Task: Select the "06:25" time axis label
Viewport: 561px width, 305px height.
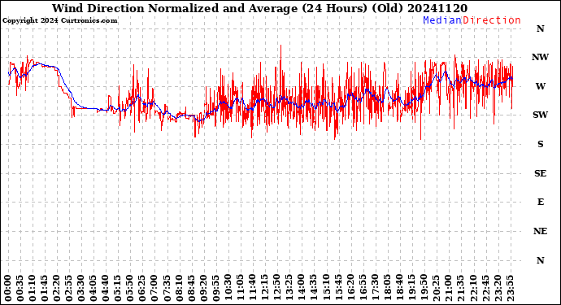Action: coord(142,288)
